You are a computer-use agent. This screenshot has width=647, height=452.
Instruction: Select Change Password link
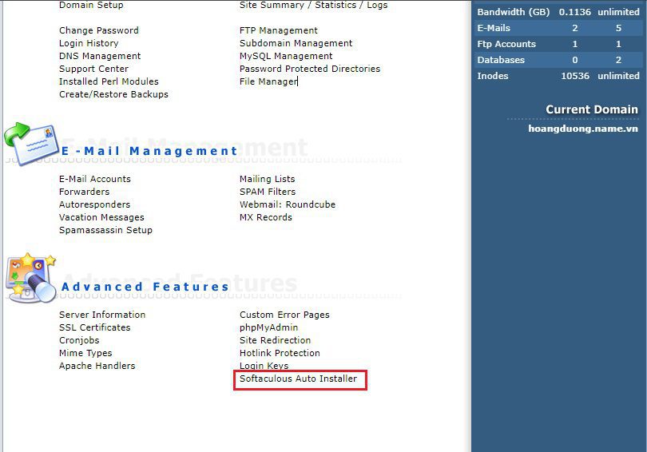98,30
